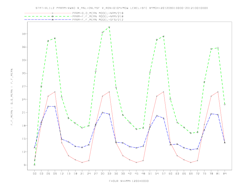This screenshot has height=189, width=245.
Task: Click the x-axis tick label 69
Action: point(191,174)
